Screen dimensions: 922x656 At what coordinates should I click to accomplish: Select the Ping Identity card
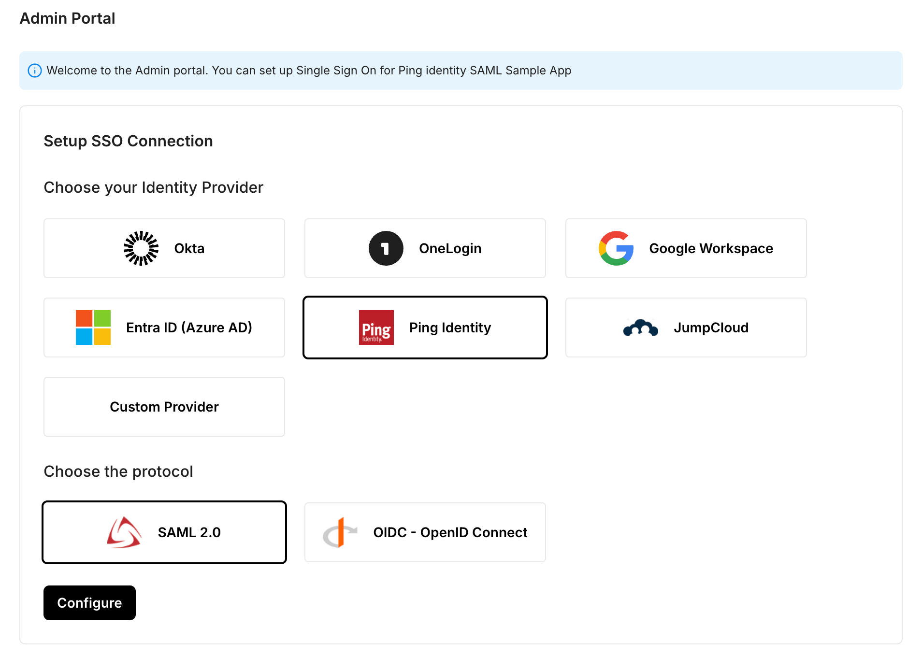[425, 328]
